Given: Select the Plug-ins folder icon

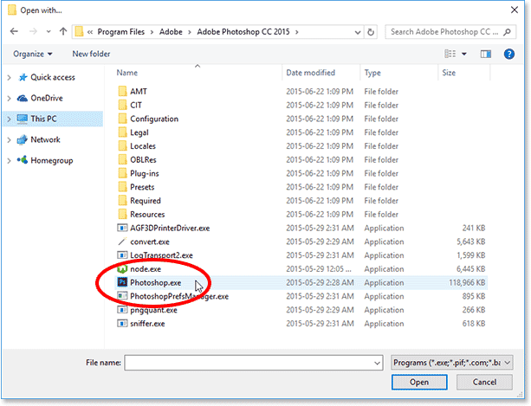Looking at the screenshot, I should tap(122, 173).
